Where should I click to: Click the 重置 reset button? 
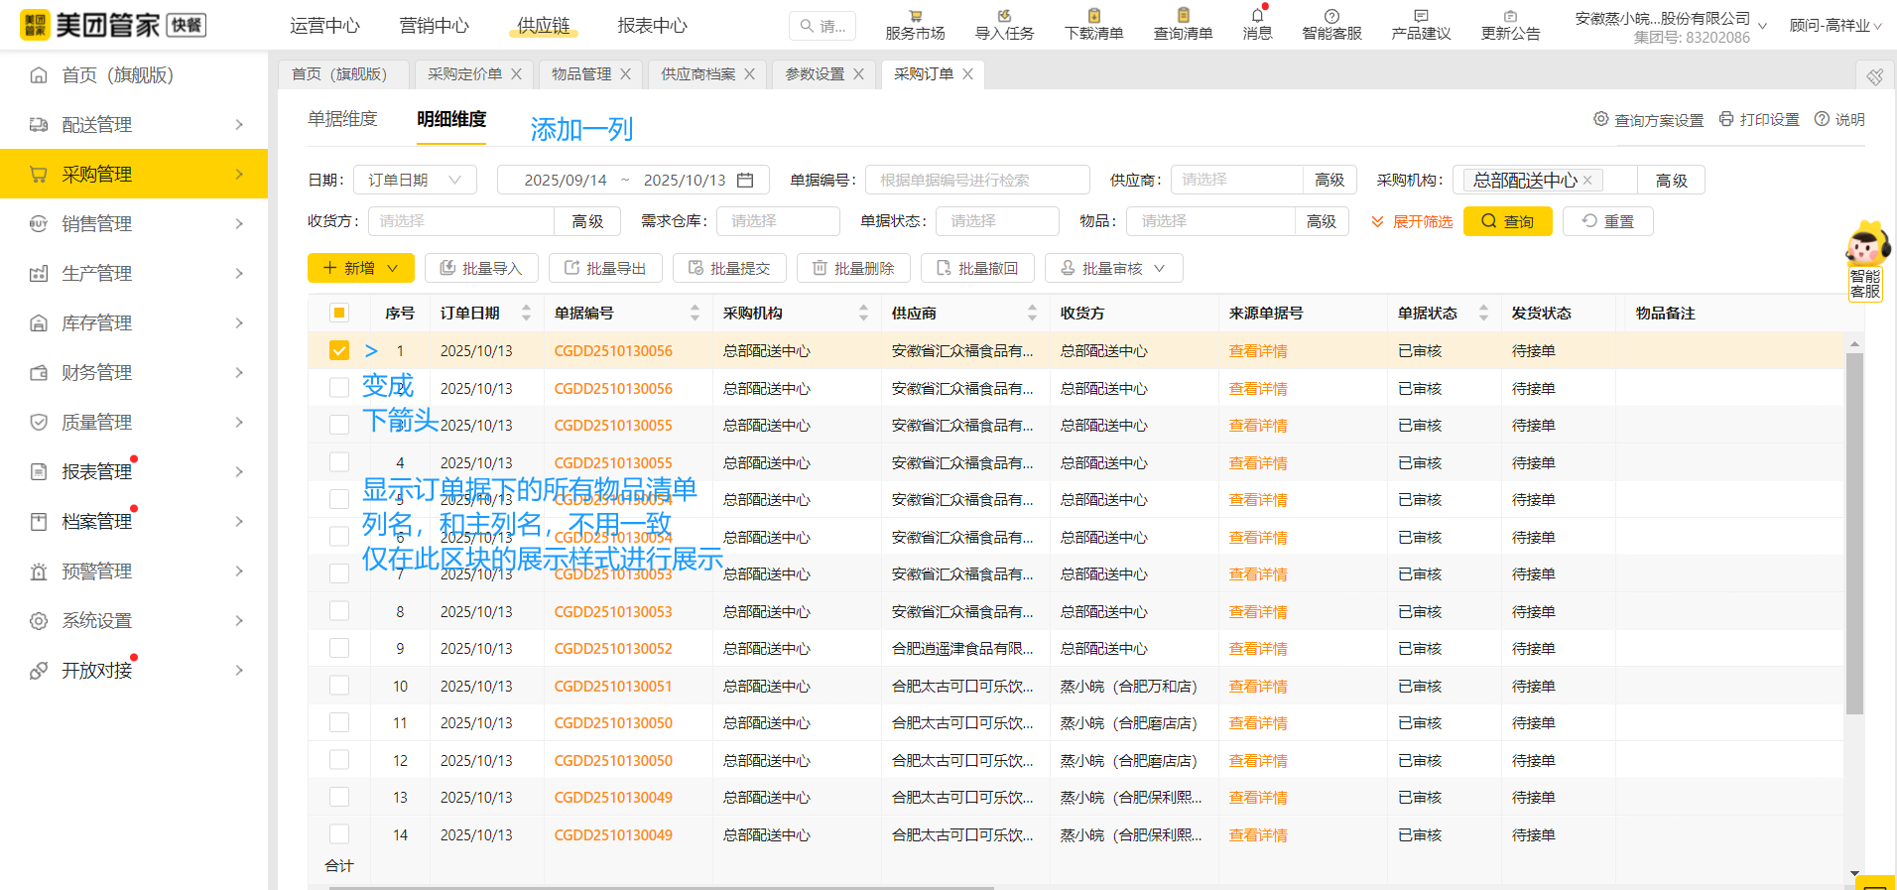point(1607,221)
